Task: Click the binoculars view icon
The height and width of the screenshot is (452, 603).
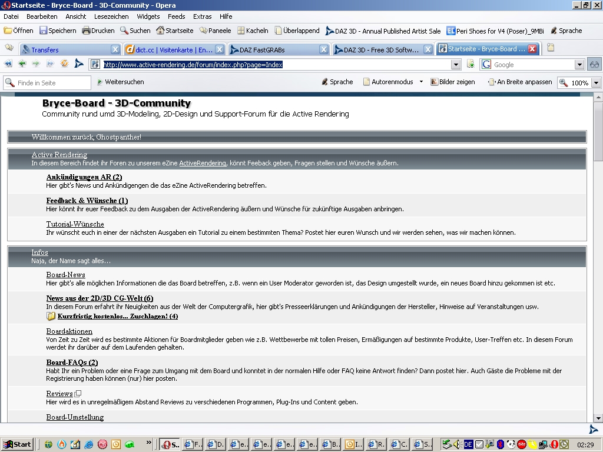Action: [x=595, y=64]
